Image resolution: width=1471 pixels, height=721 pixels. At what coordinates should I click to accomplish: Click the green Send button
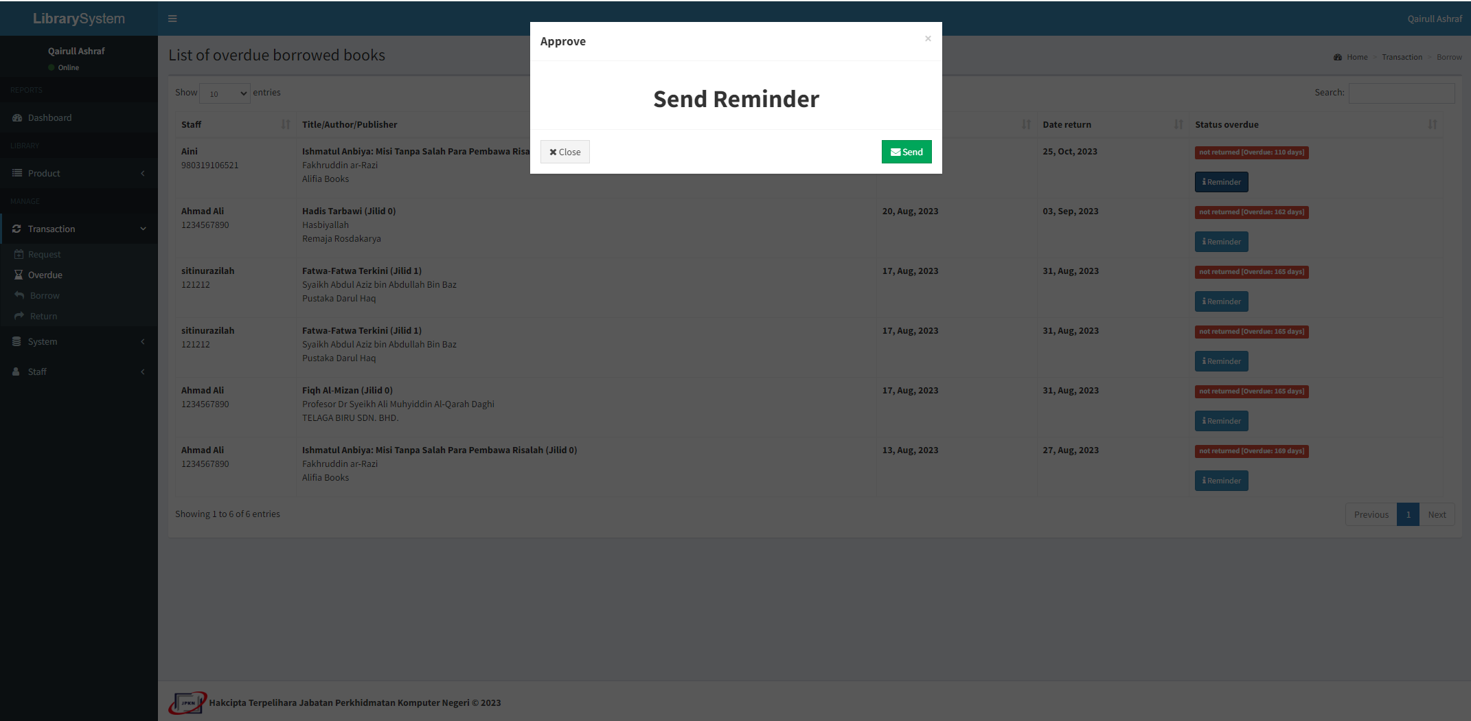(906, 152)
